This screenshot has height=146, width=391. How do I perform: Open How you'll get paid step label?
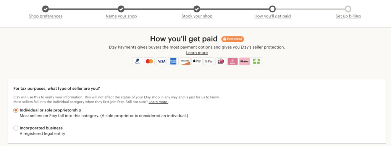272,16
